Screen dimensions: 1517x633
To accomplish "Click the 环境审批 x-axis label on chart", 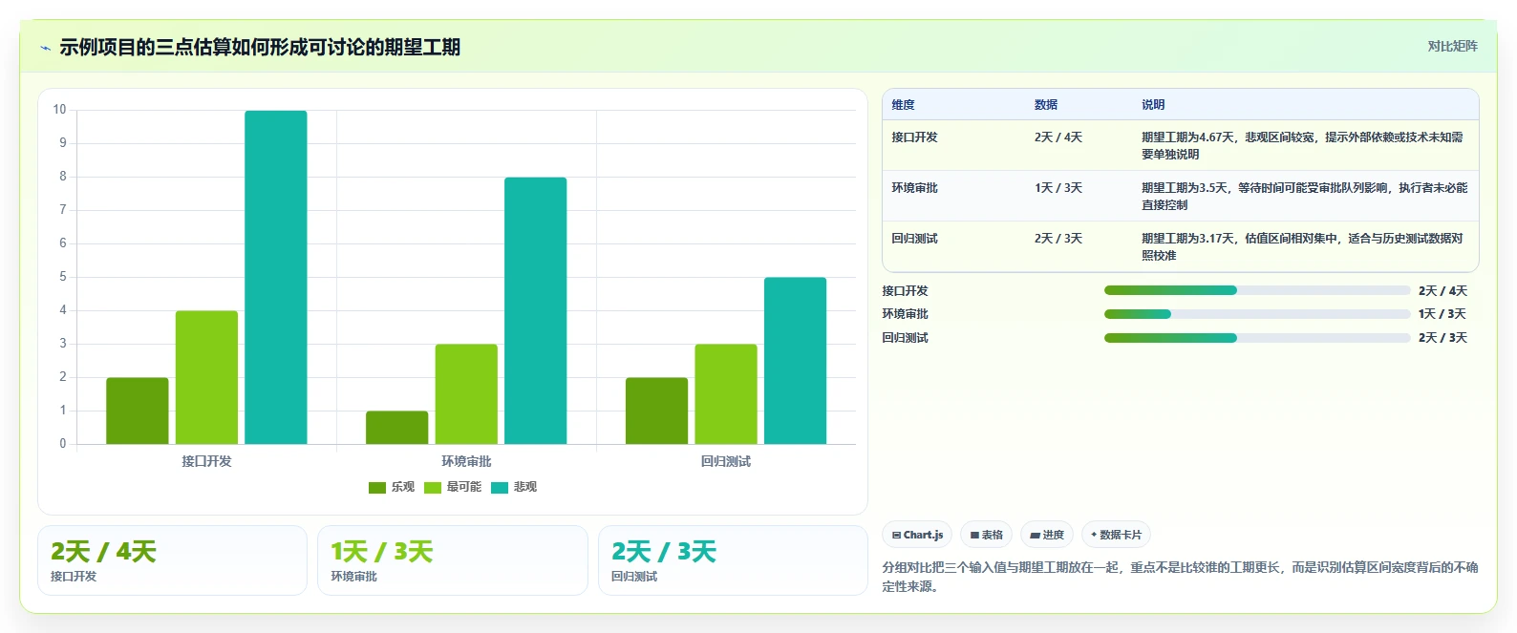I will tap(466, 461).
